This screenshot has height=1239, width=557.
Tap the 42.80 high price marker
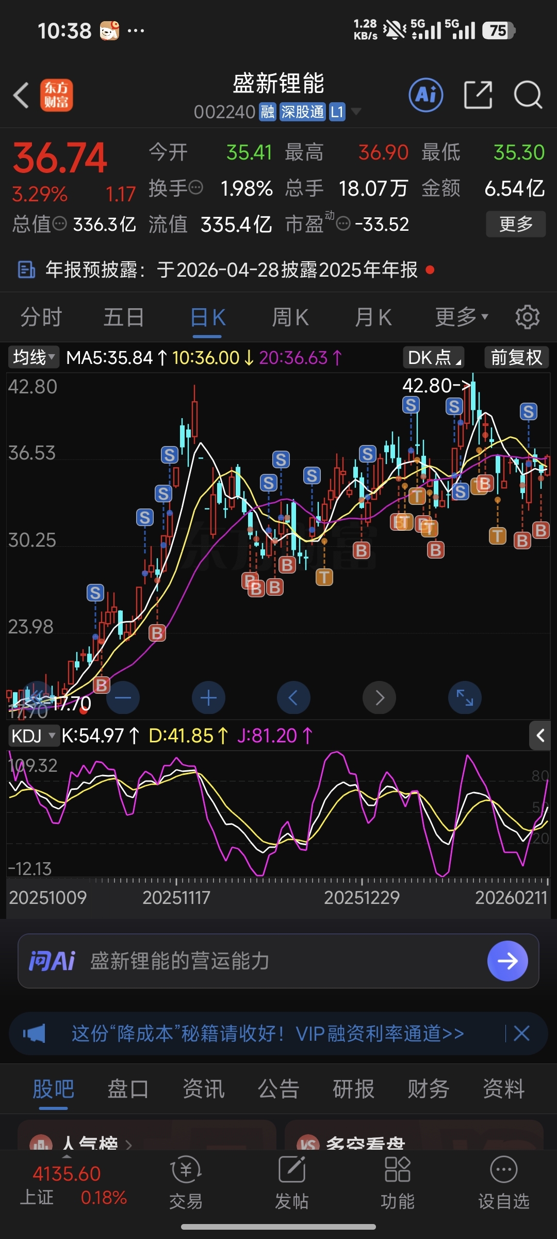[436, 385]
